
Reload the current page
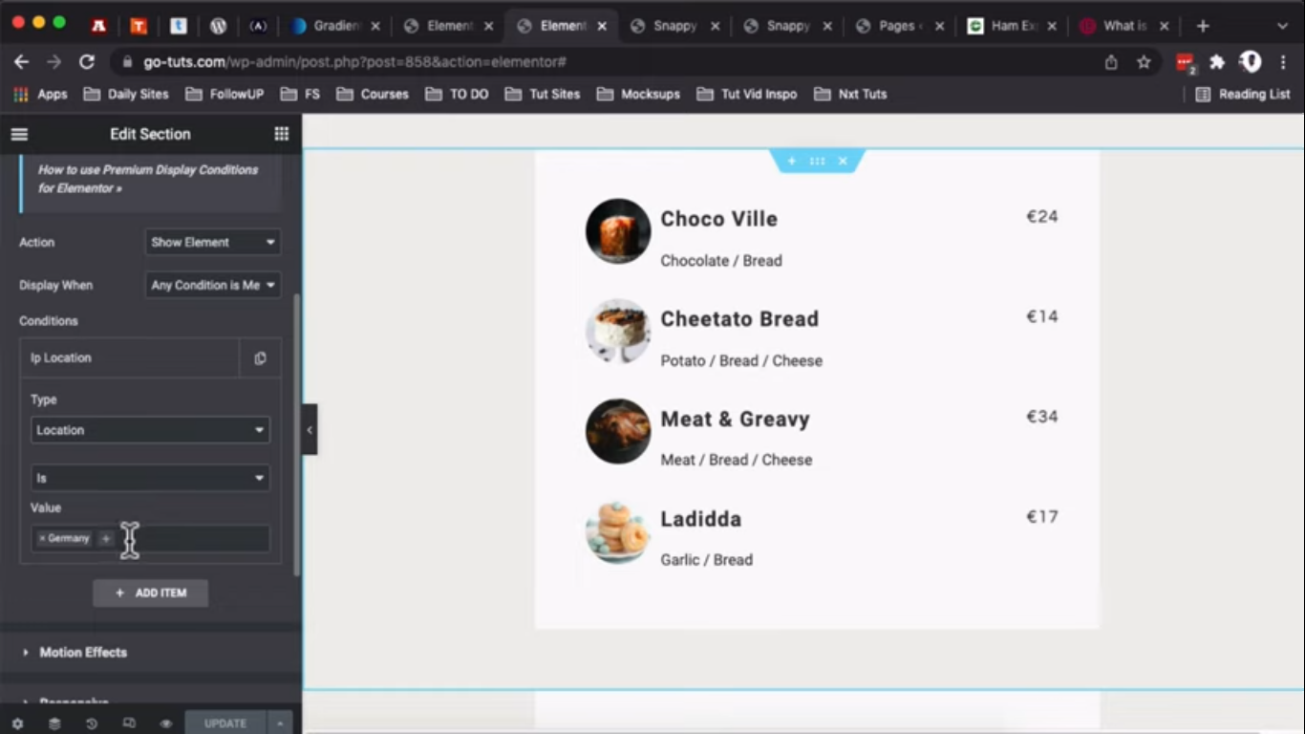coord(87,62)
